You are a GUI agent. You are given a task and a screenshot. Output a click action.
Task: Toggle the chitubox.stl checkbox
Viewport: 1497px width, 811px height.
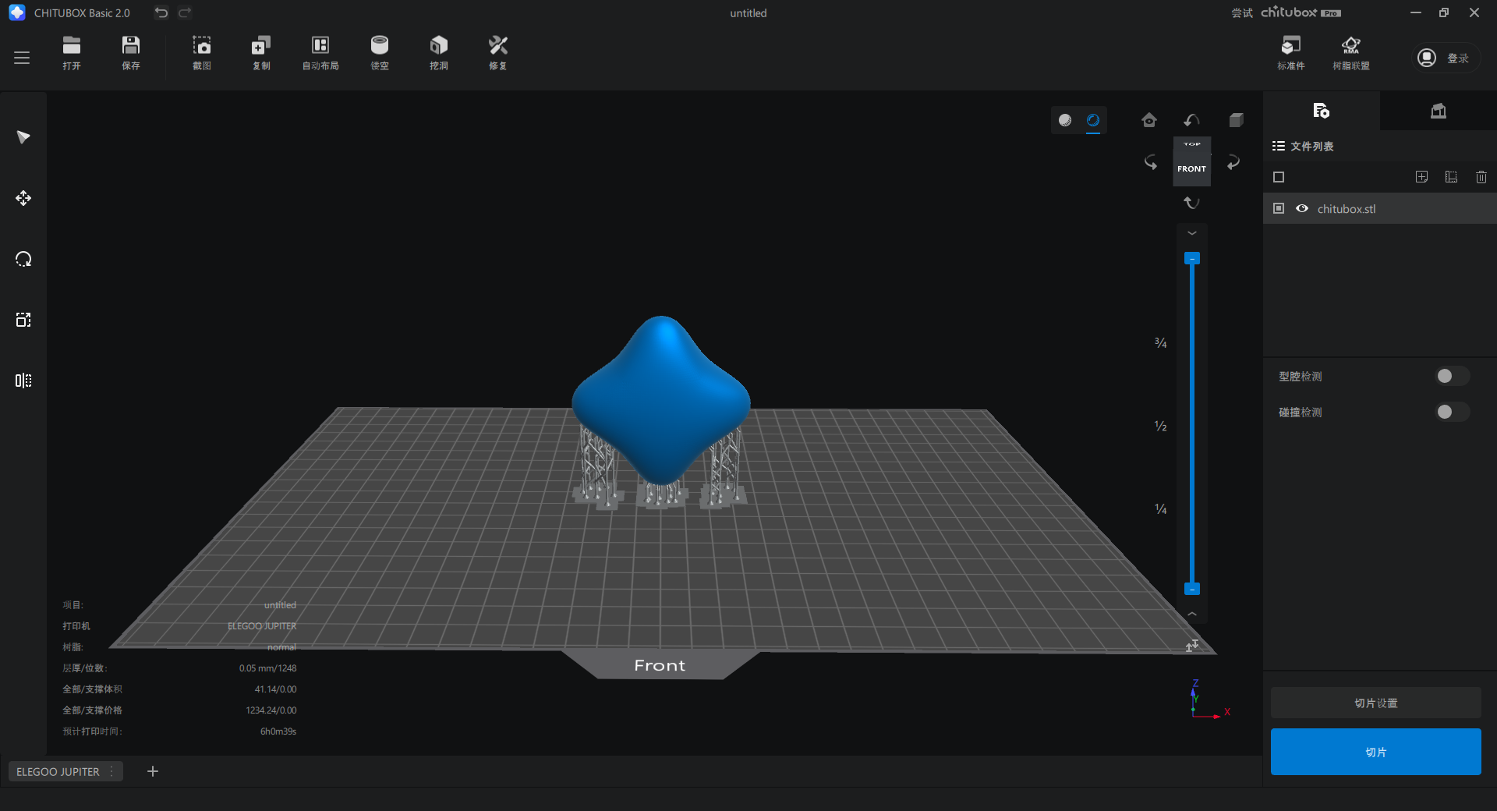[x=1279, y=208]
